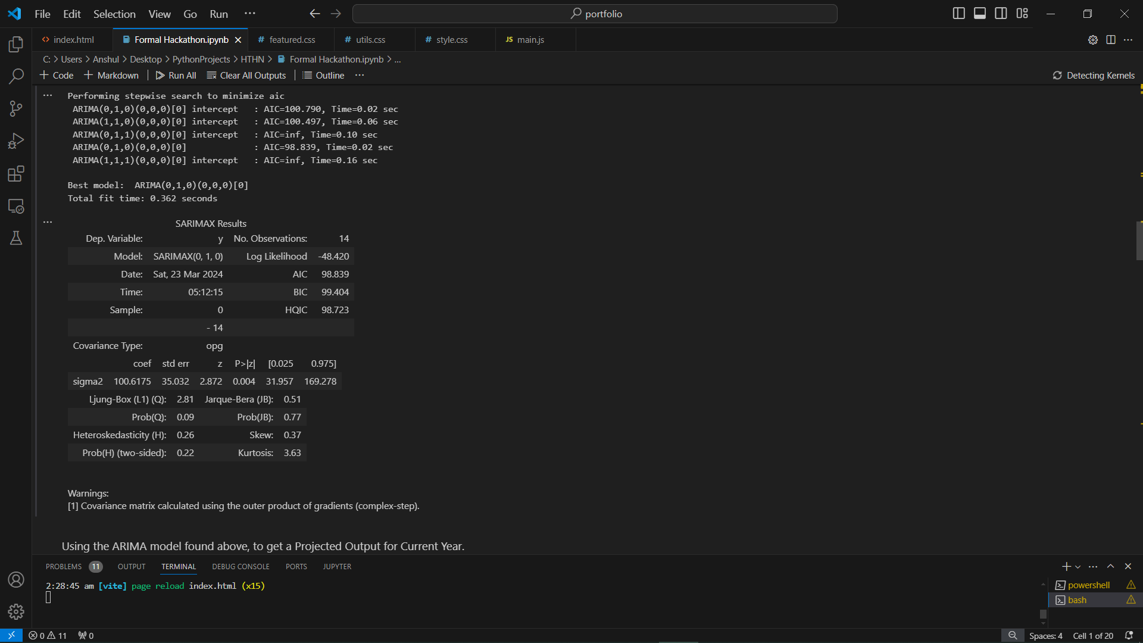Select HTHN folder in breadcrumb

(252, 60)
